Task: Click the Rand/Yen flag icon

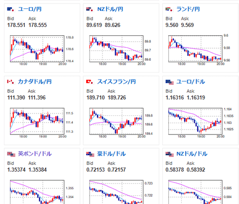Action: [169, 9]
